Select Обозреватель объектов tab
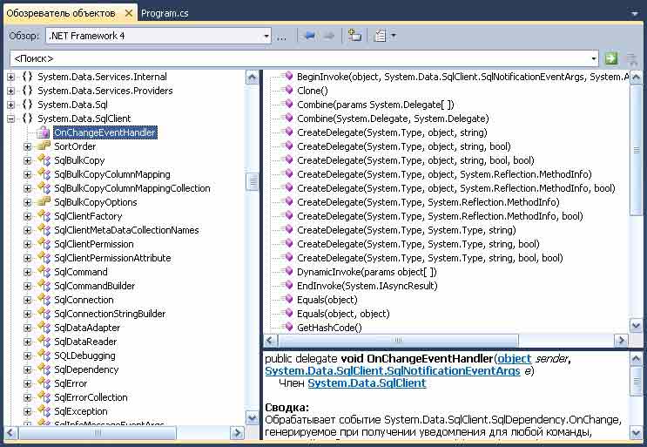Screen dimensions: 647x447 pos(61,13)
